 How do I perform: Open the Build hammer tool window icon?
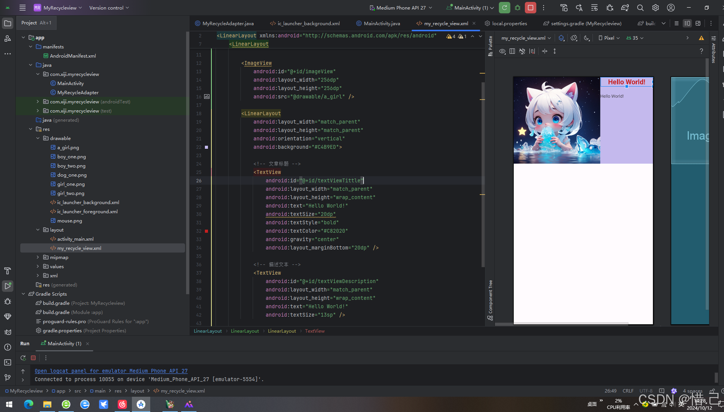7,271
